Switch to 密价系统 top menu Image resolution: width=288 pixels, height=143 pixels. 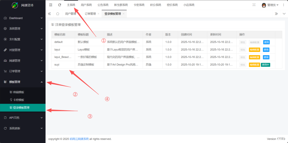click(172, 5)
